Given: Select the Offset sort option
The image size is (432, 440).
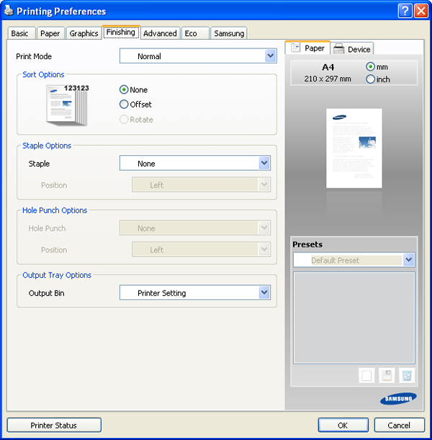Looking at the screenshot, I should (x=124, y=105).
